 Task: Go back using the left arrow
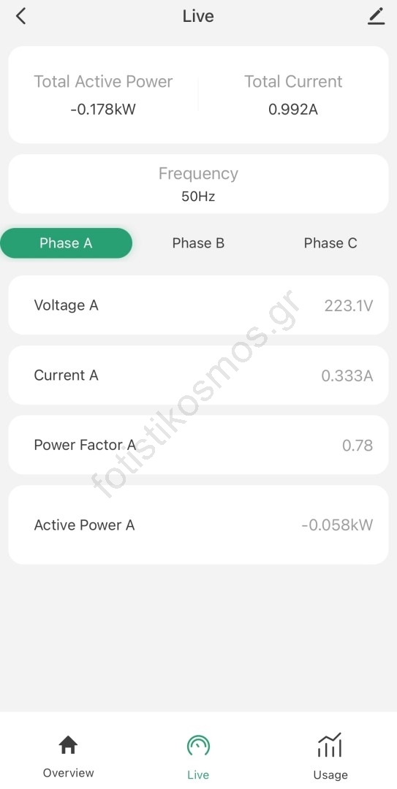coord(20,16)
